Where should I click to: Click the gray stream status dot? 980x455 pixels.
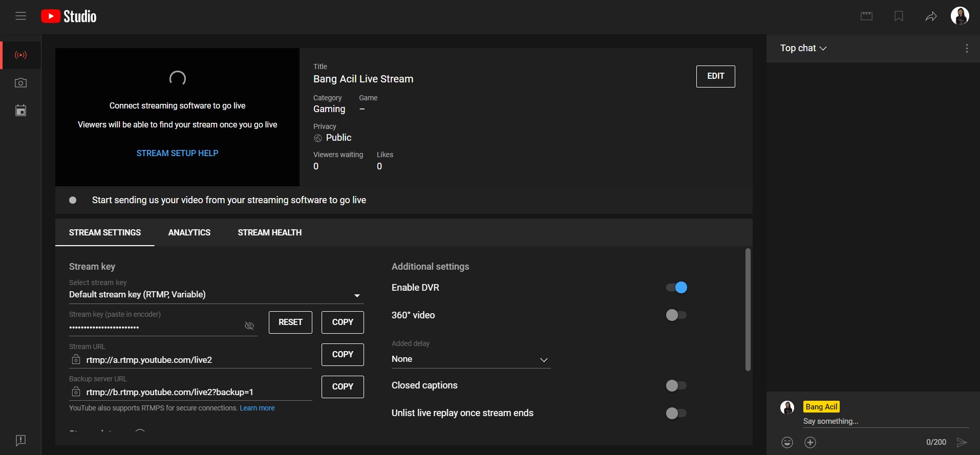pyautogui.click(x=73, y=200)
